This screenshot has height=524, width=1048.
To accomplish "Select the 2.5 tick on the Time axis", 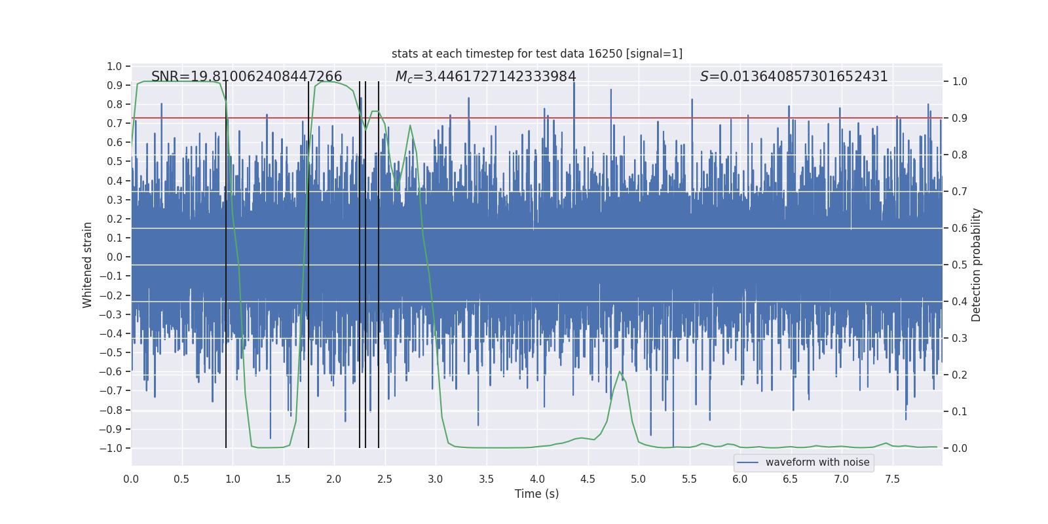I will 384,479.
